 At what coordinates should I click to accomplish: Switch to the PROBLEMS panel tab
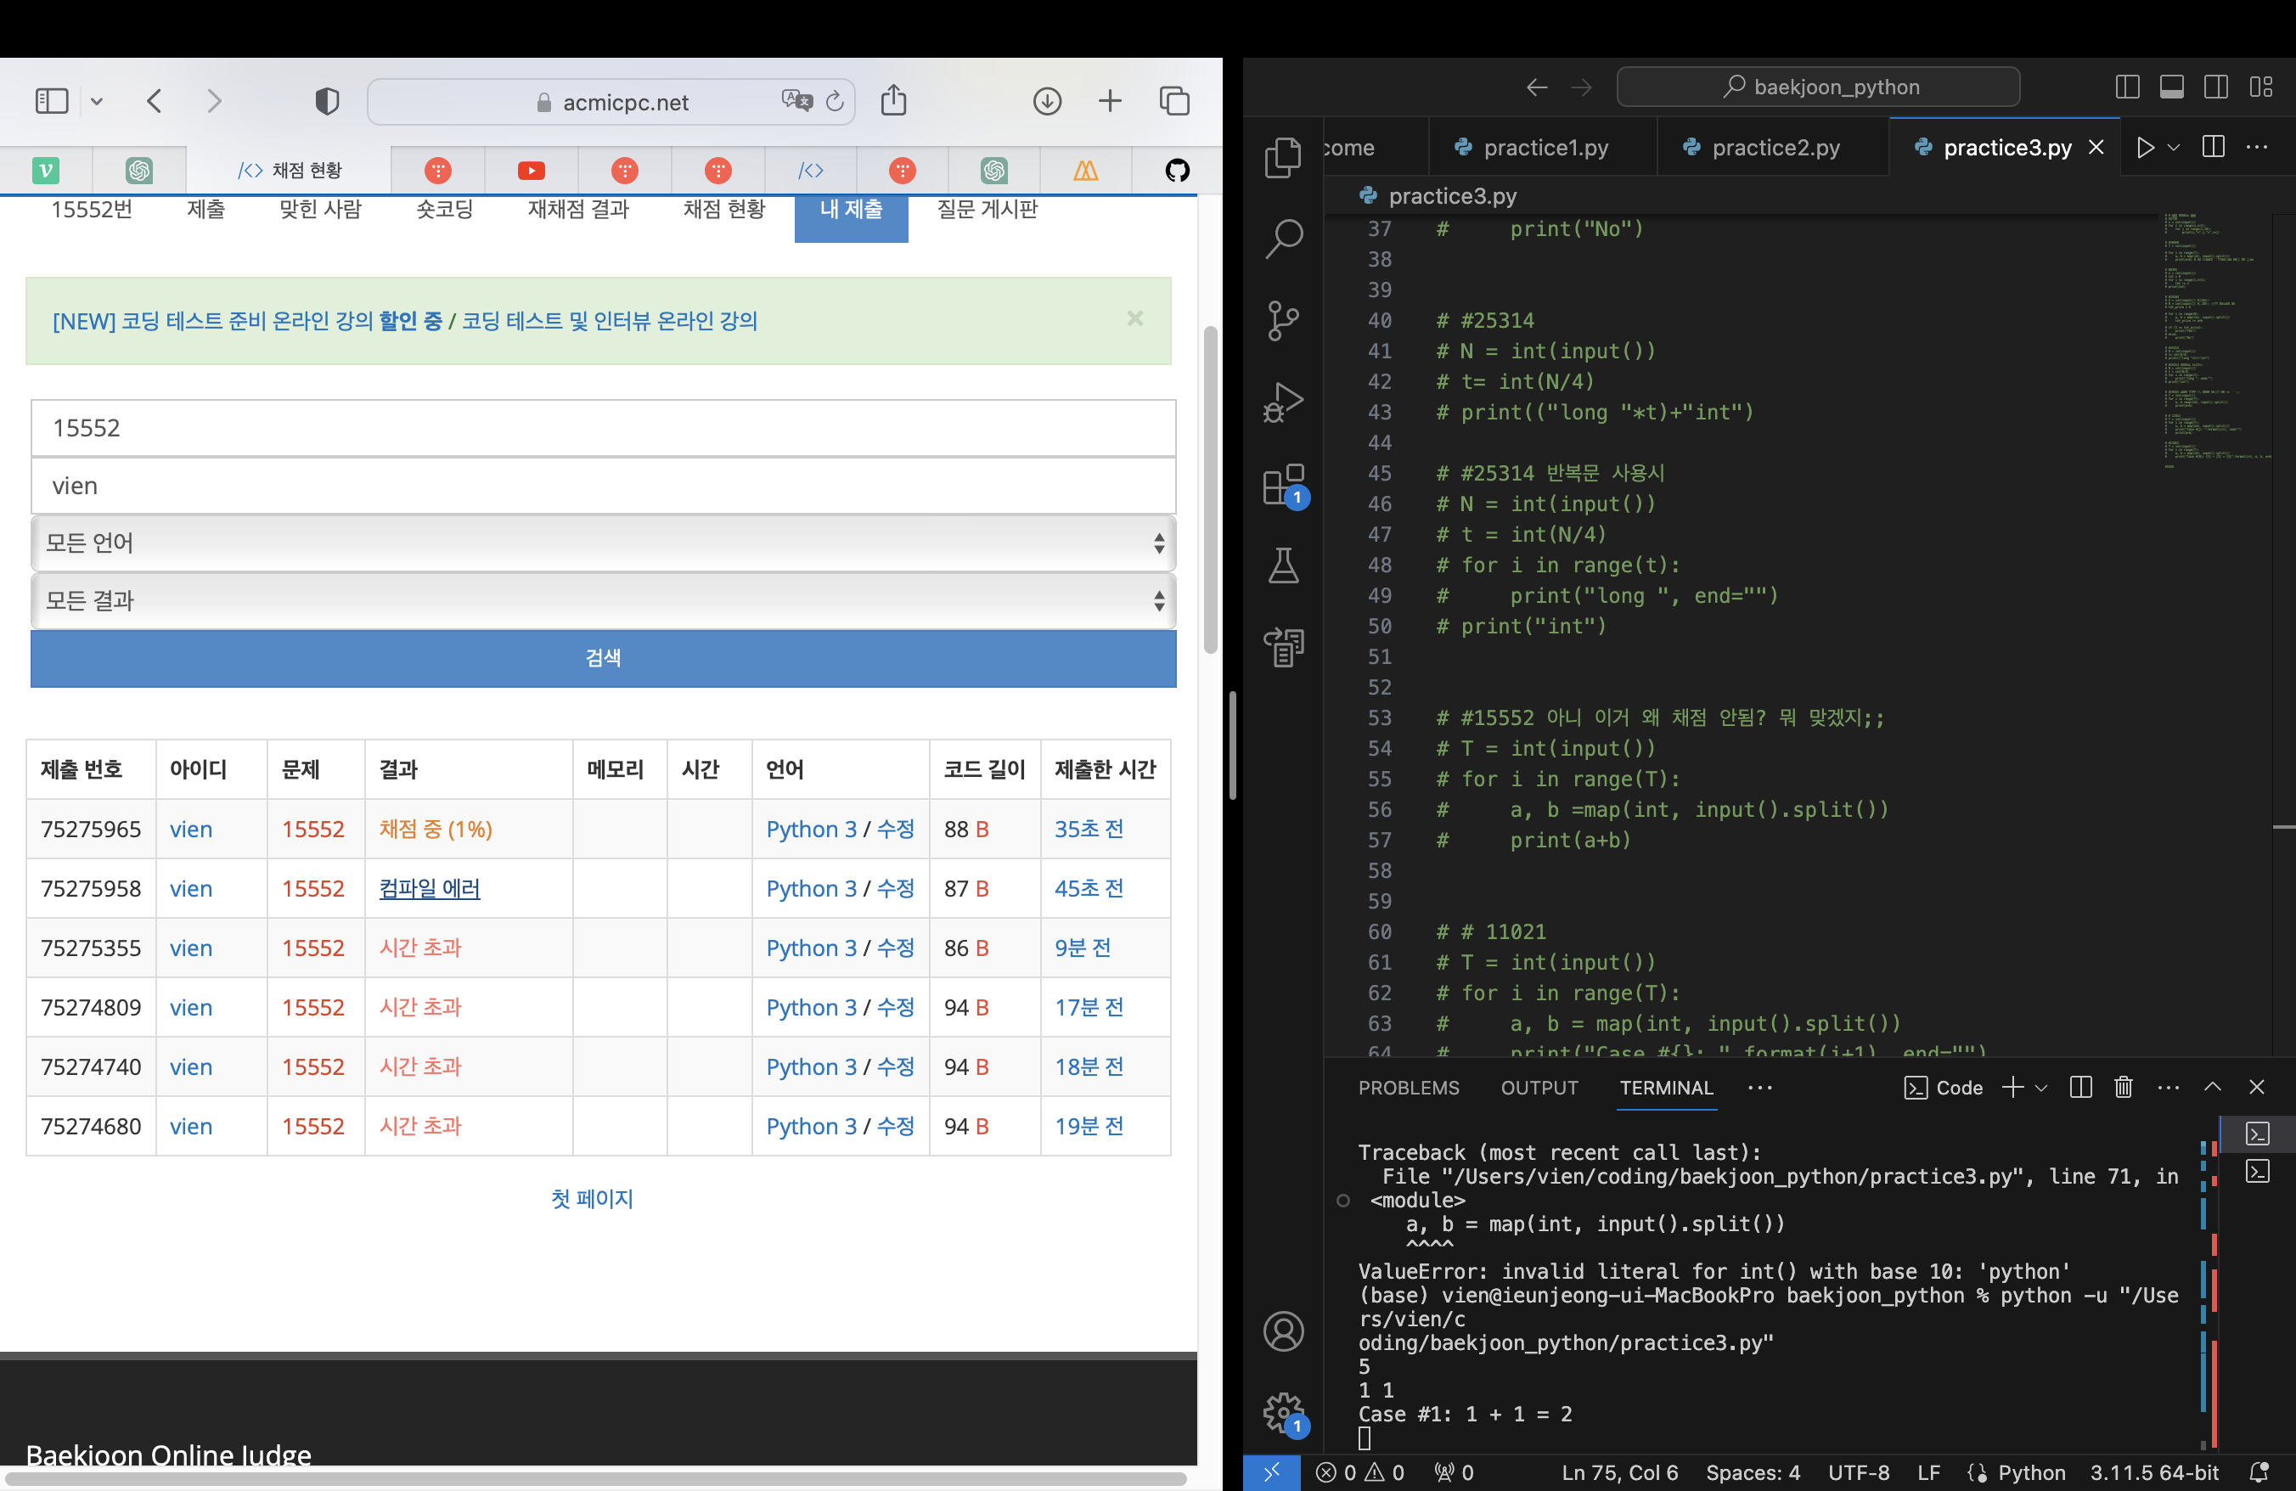[x=1409, y=1088]
